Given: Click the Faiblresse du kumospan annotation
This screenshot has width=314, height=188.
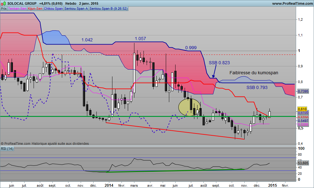Looking at the screenshot, I should click(254, 73).
